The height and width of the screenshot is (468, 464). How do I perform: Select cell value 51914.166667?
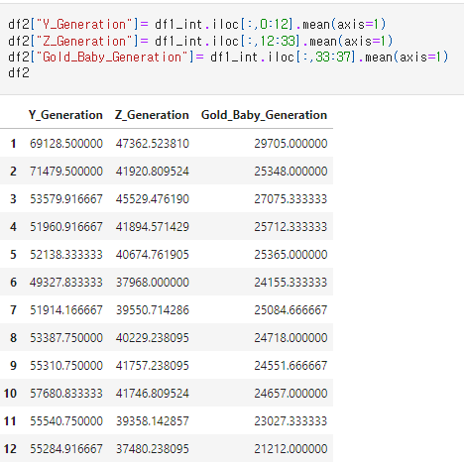point(66,310)
